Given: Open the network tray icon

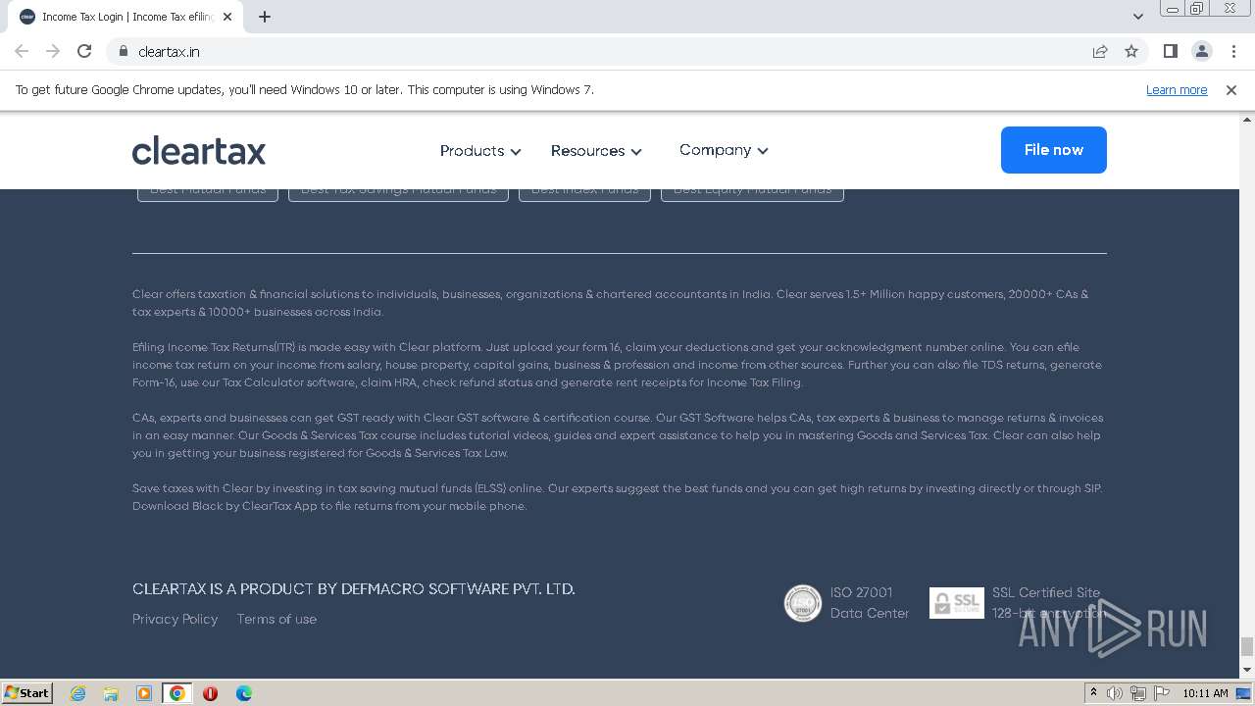Looking at the screenshot, I should tap(1138, 693).
